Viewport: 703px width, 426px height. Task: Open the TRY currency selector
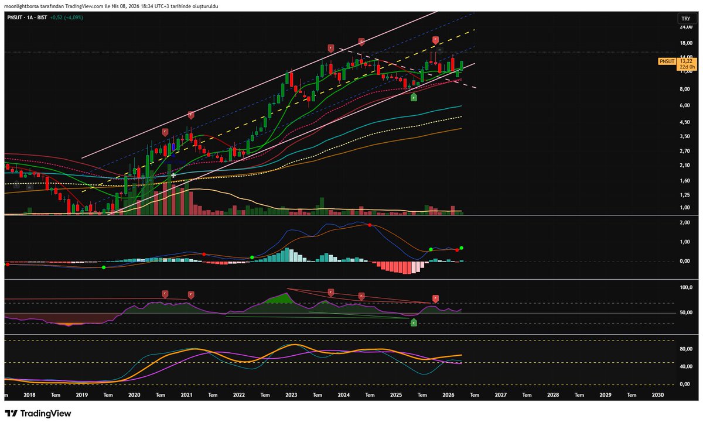pos(685,19)
